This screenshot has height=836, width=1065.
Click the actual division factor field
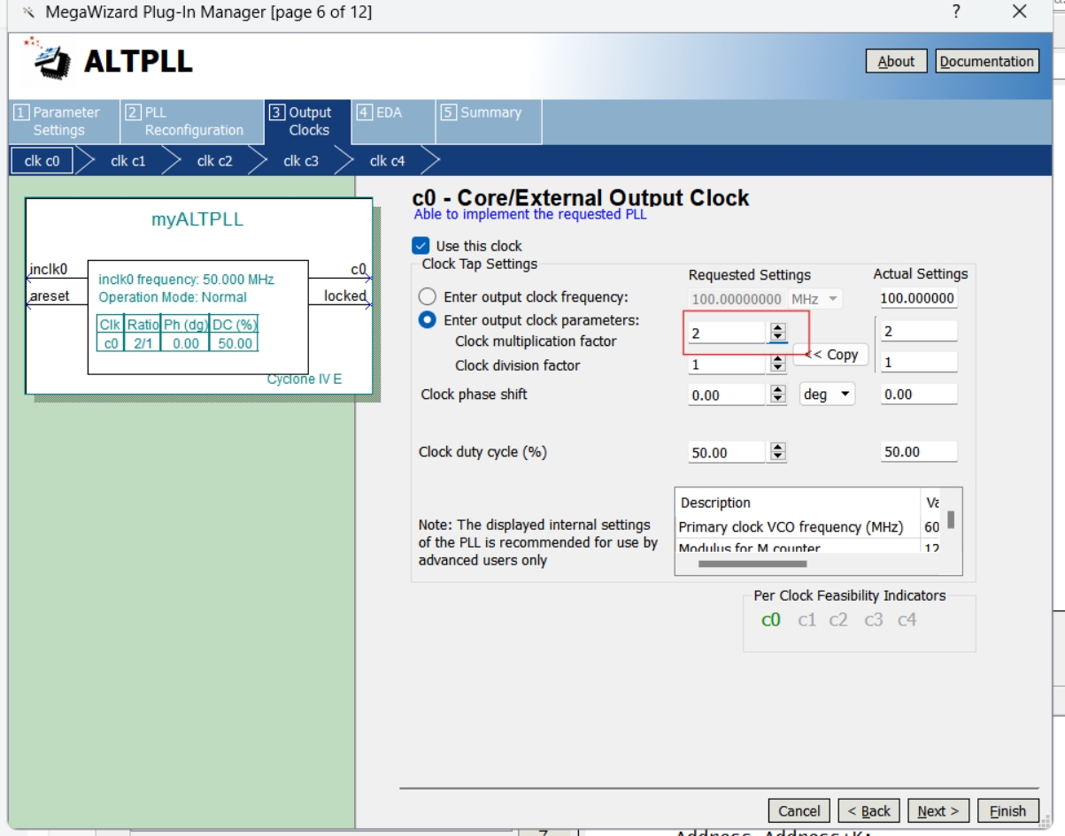click(919, 363)
